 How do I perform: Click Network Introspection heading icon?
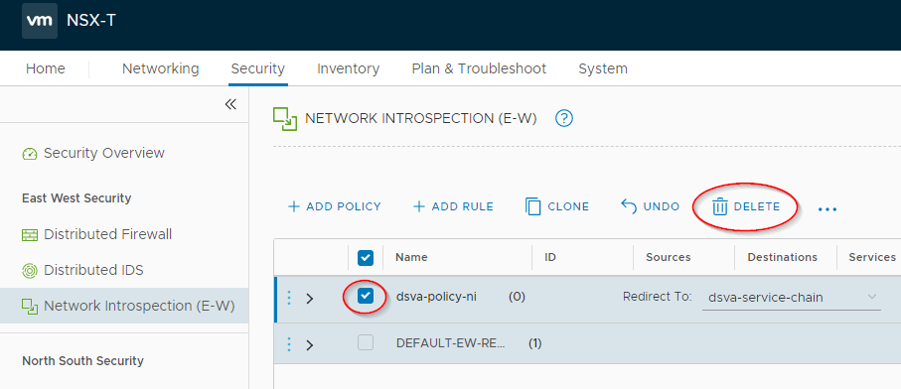(284, 119)
